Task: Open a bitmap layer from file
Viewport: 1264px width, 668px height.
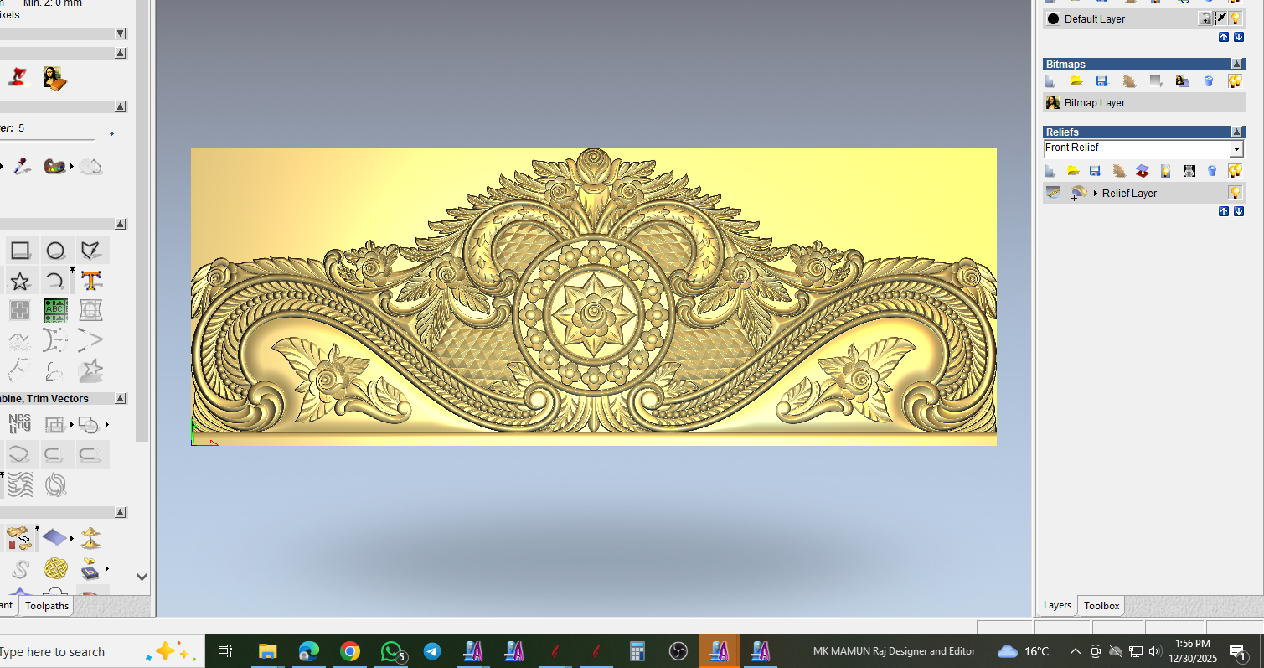Action: point(1076,81)
